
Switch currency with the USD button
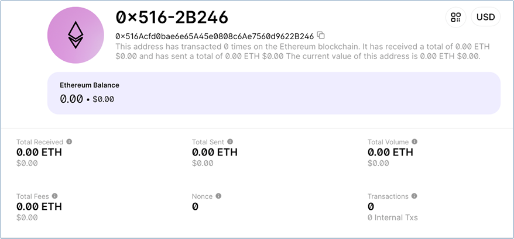[485, 17]
